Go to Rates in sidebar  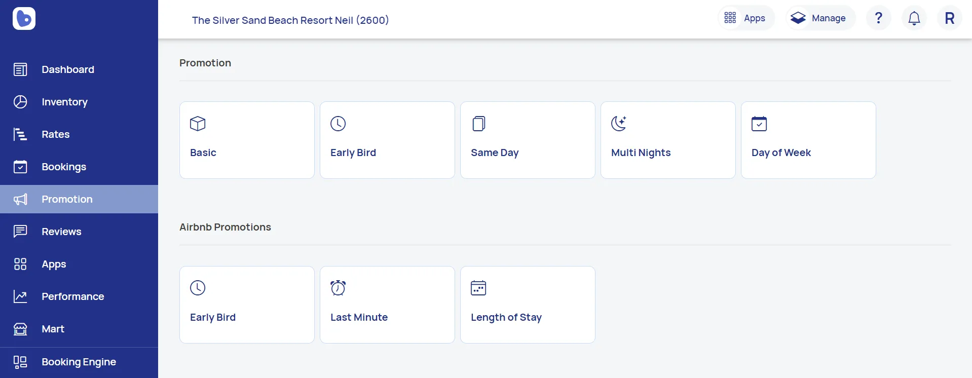coord(55,134)
